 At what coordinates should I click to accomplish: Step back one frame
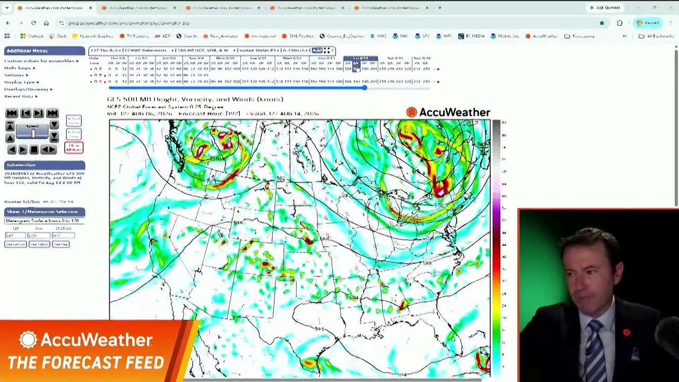pyautogui.click(x=25, y=113)
